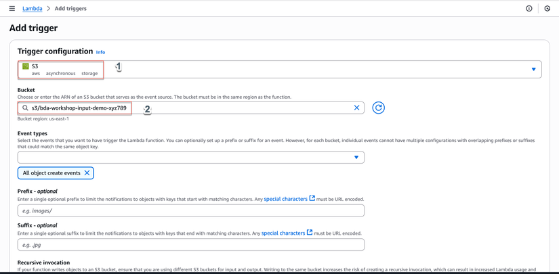This screenshot has height=274, width=559.
Task: Click the clock icon in top-right corner
Action: click(x=547, y=9)
